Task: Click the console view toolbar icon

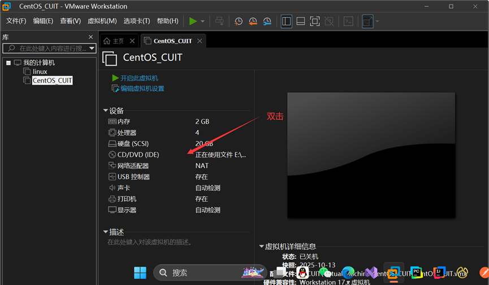Action: coord(348,21)
